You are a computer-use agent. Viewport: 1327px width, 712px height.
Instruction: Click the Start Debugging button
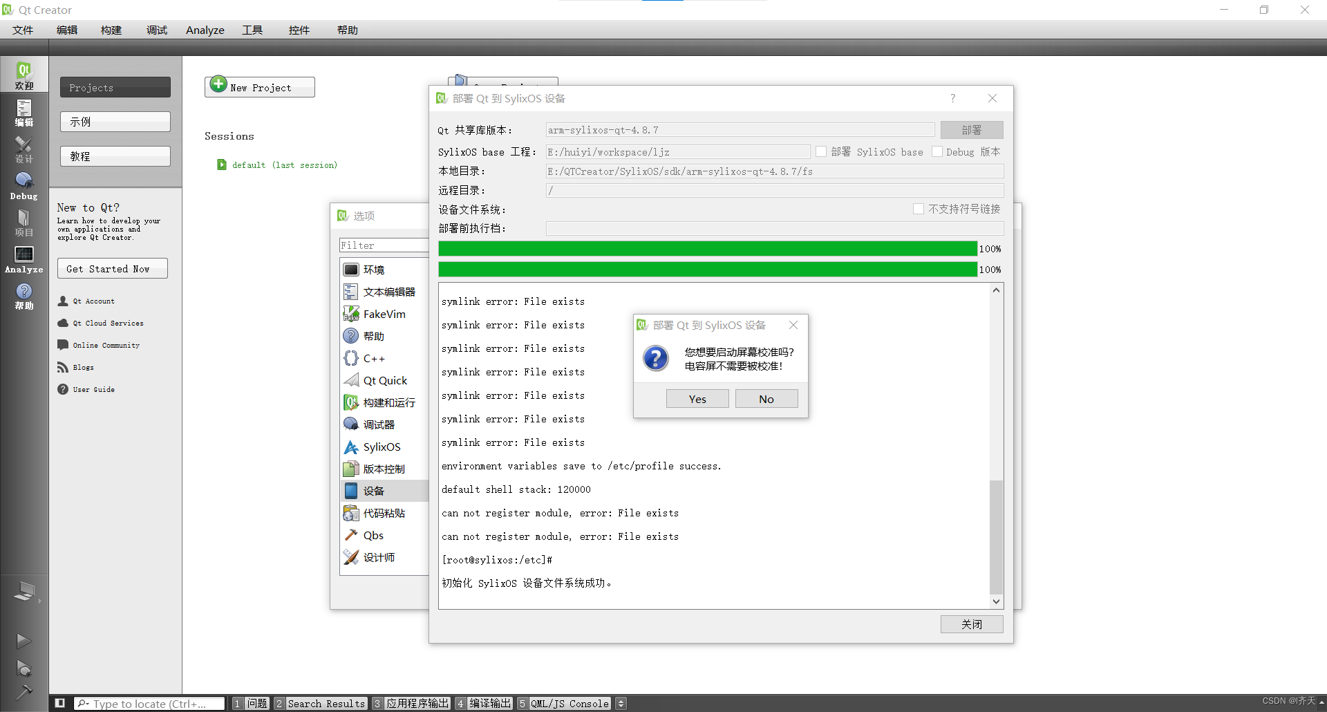pyautogui.click(x=23, y=668)
